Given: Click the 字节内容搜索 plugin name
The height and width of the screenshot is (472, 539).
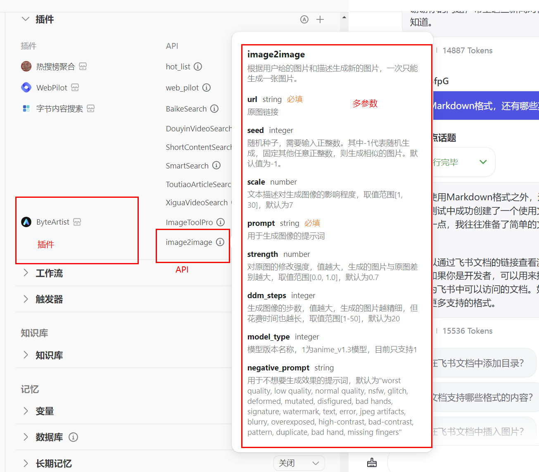Looking at the screenshot, I should [x=59, y=109].
